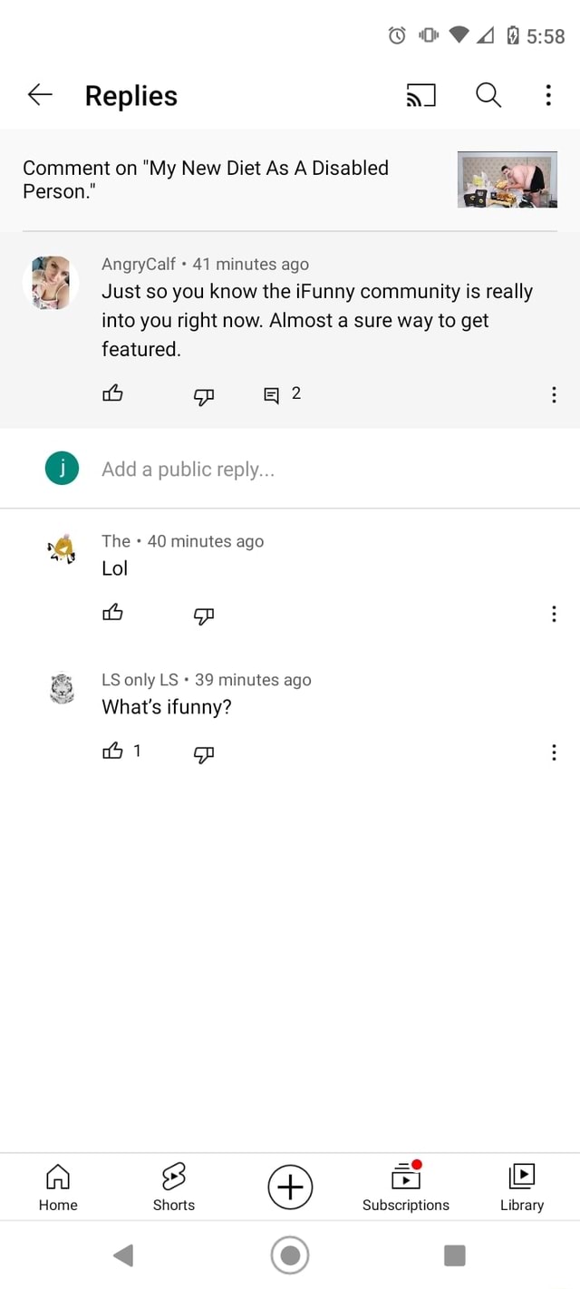Open the overflow menu in the top bar
Image resolution: width=580 pixels, height=1289 pixels.
click(x=547, y=95)
